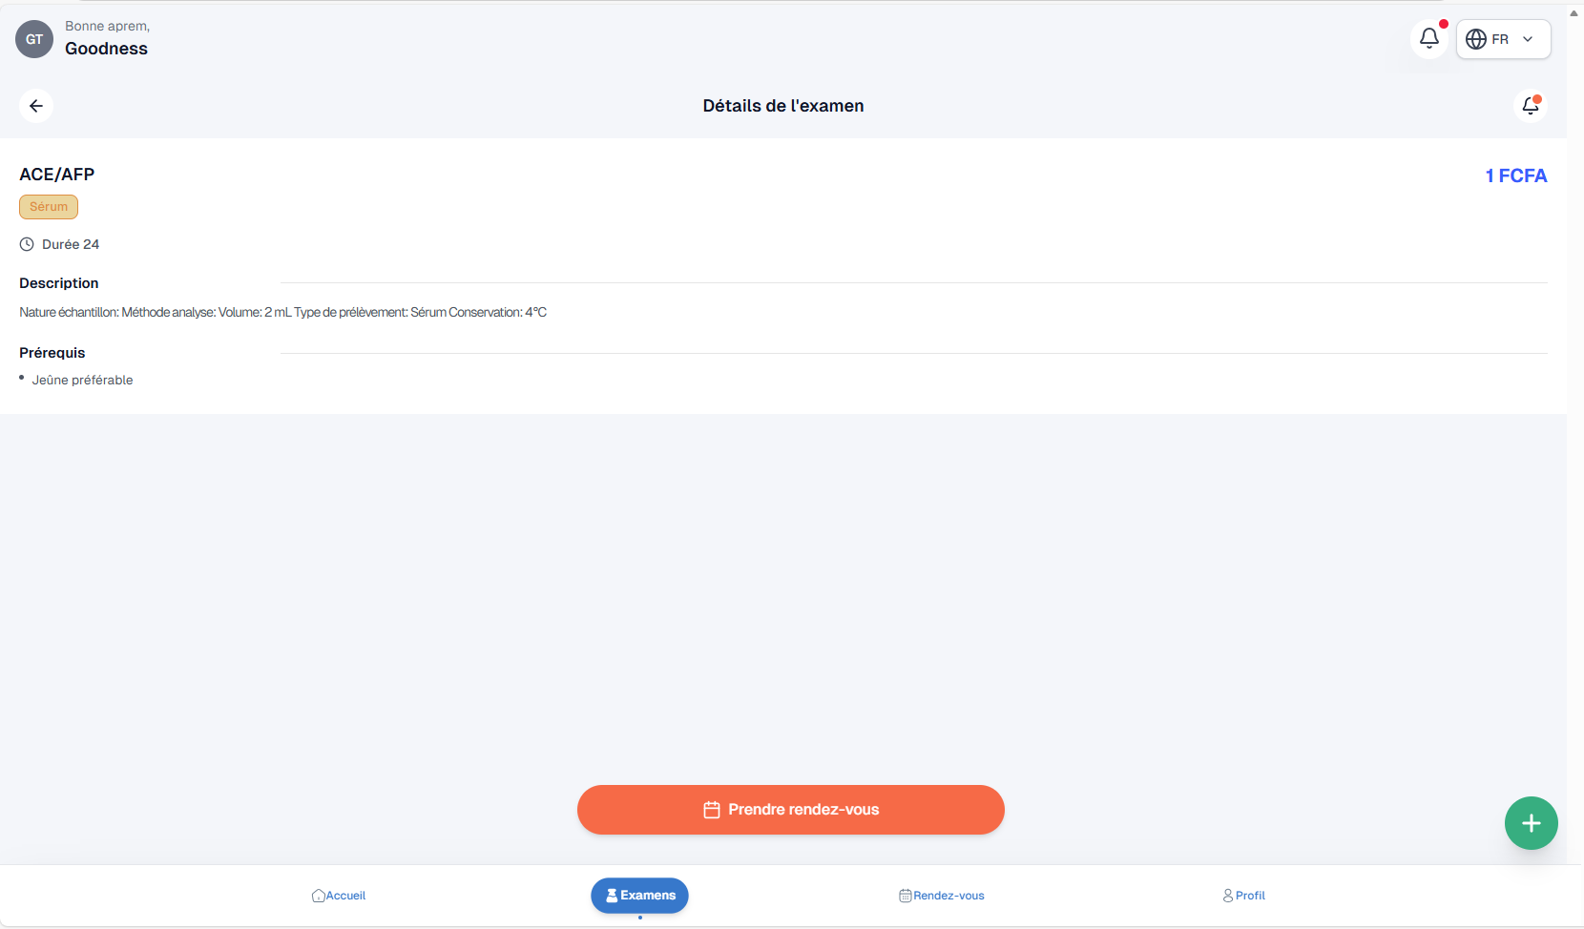1584x929 pixels.
Task: Click the GT user avatar
Action: click(34, 39)
